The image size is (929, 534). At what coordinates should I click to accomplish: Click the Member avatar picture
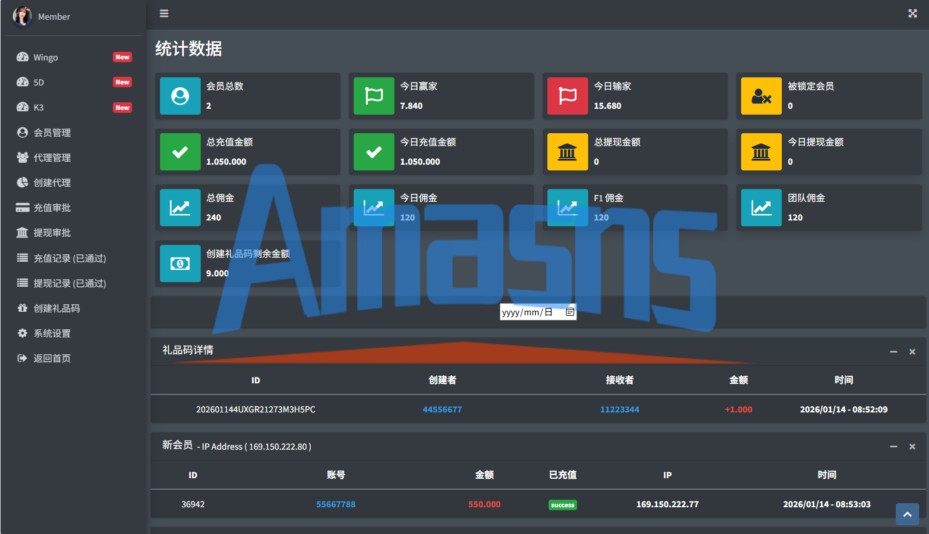(22, 16)
